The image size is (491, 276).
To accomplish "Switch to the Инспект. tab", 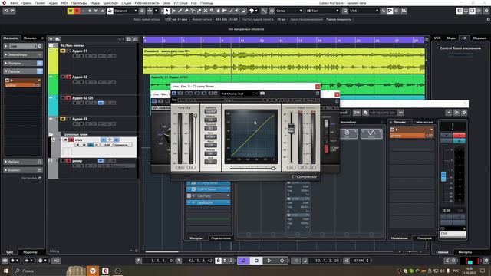I will [11, 38].
